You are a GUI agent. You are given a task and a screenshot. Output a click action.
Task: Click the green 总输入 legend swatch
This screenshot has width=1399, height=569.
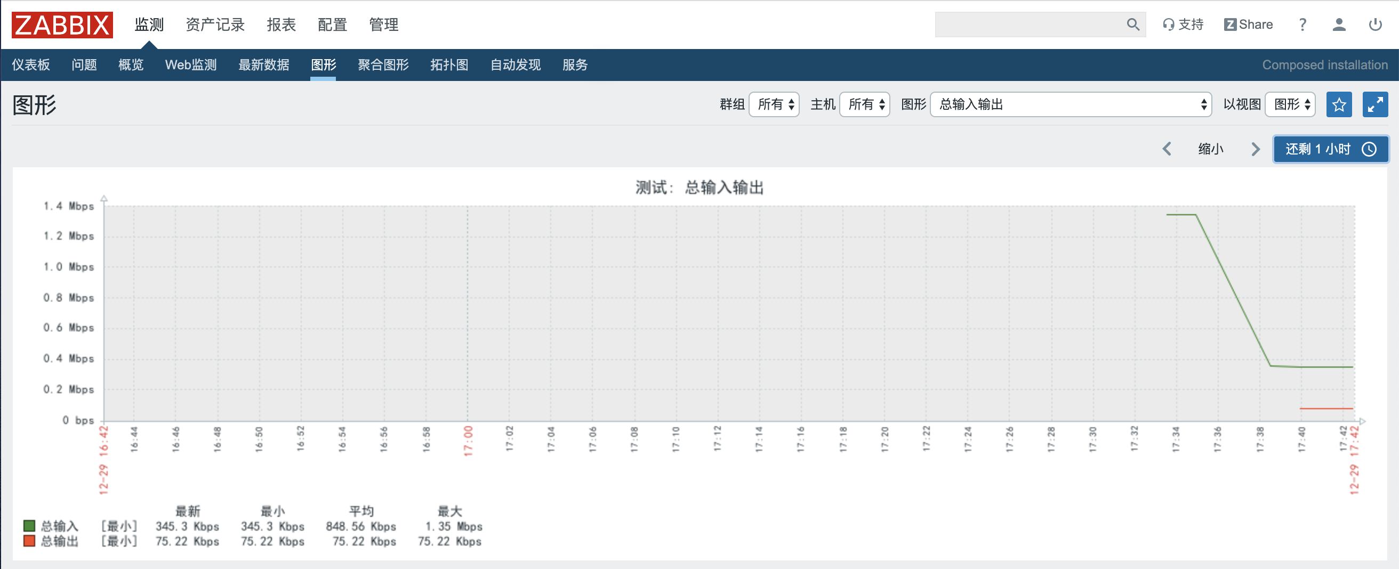pyautogui.click(x=29, y=525)
